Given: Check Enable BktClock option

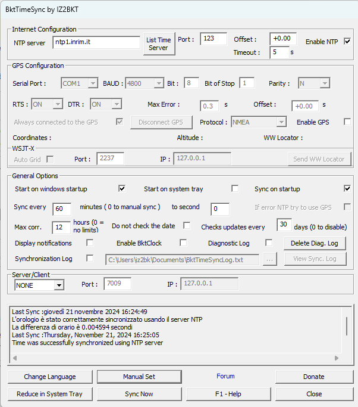Looking at the screenshot, I should (183, 243).
